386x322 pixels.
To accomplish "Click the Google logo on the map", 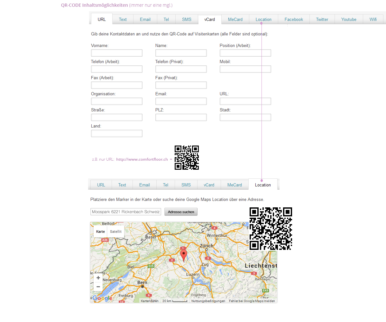I will (x=103, y=298).
